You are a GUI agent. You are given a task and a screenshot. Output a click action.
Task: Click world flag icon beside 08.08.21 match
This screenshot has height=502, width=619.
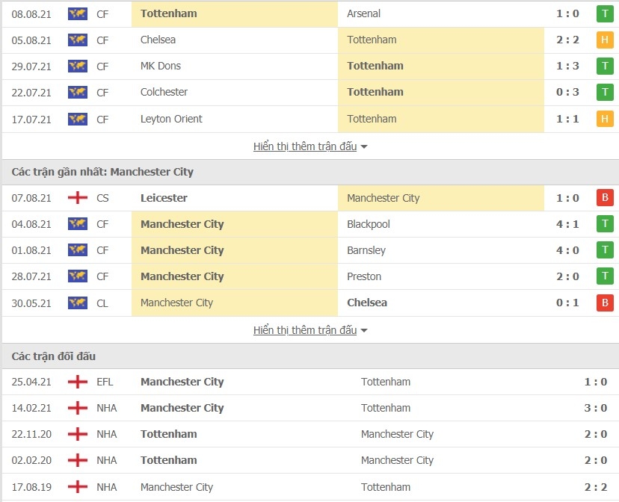(x=78, y=13)
